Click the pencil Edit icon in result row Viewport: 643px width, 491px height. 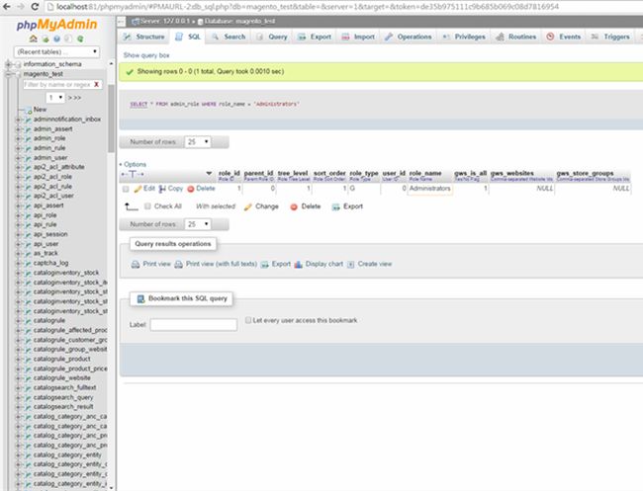click(x=138, y=189)
